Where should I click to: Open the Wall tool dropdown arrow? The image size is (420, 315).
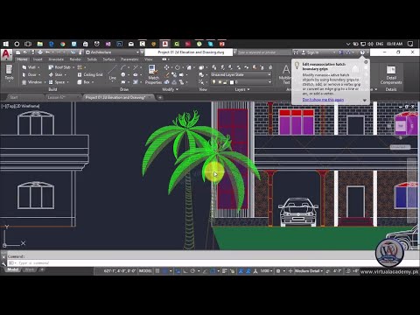[38, 67]
